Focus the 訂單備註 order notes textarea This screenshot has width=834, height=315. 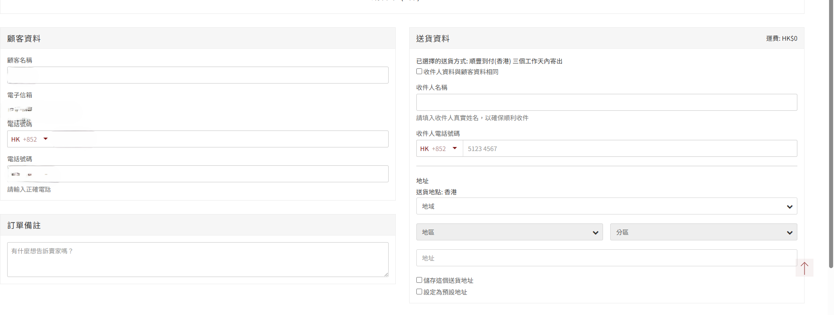click(197, 259)
